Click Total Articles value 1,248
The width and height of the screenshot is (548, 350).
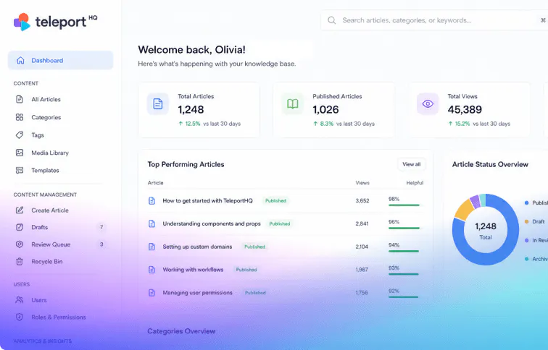pos(191,110)
